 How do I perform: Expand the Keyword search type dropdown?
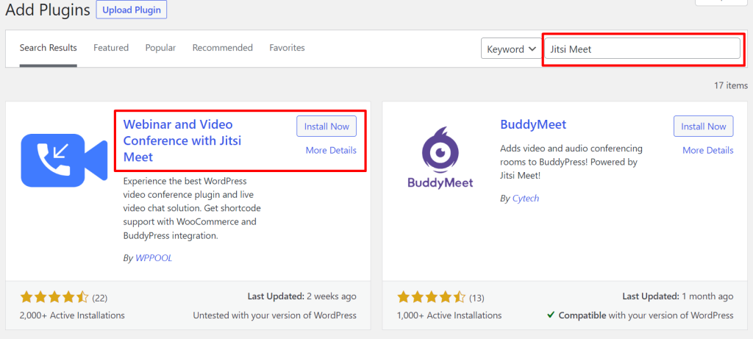pyautogui.click(x=512, y=49)
